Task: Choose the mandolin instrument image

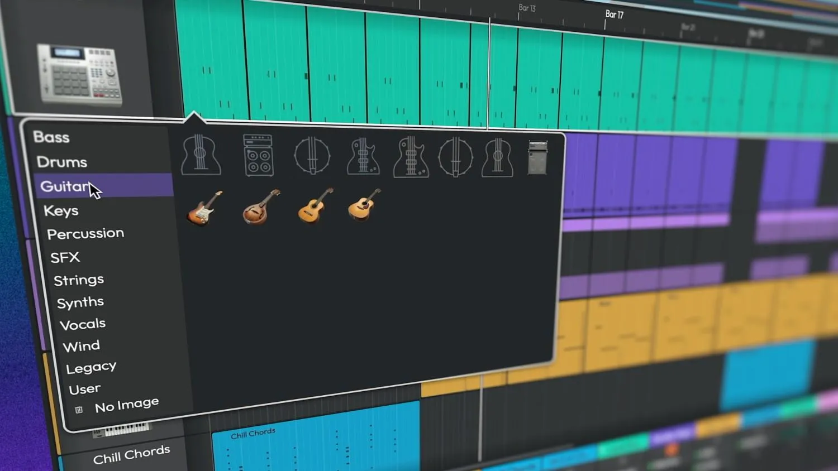Action: (x=261, y=206)
